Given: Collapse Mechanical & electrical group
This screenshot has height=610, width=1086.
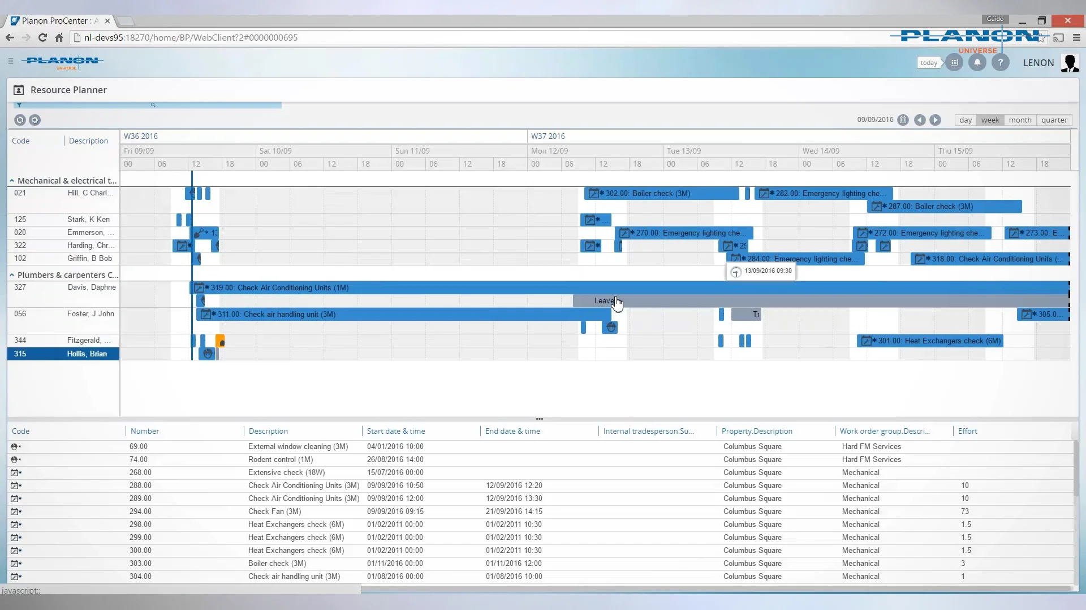Looking at the screenshot, I should click(11, 181).
